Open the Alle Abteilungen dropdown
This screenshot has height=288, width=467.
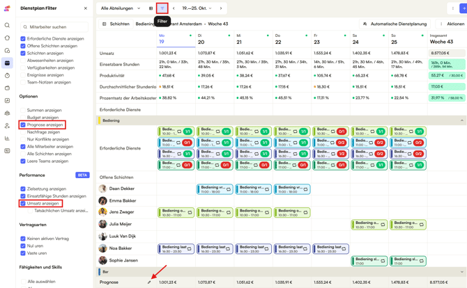121,8
